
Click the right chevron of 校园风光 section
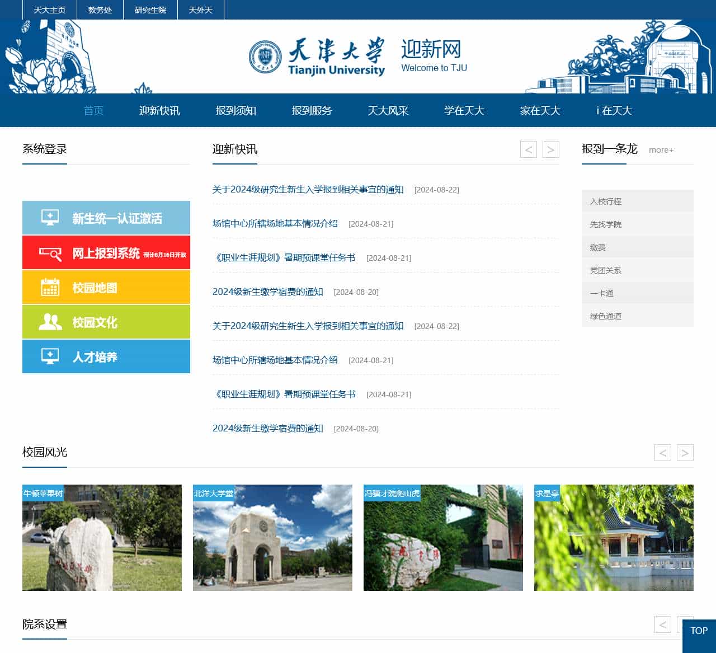coord(685,453)
